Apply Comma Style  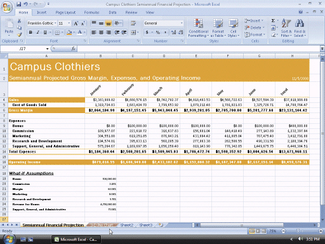(165, 32)
